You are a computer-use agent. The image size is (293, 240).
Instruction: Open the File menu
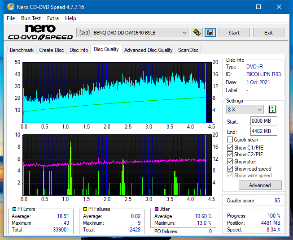tap(11, 18)
